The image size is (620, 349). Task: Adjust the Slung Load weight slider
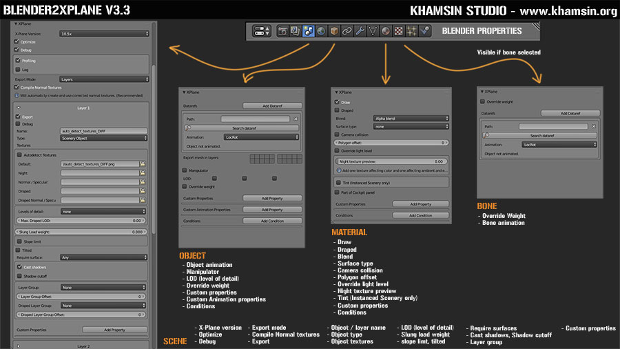[81, 232]
